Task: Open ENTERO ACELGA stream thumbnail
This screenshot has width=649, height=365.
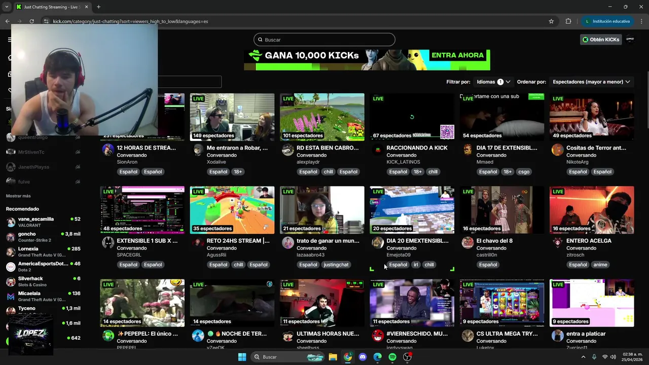Action: (592, 210)
